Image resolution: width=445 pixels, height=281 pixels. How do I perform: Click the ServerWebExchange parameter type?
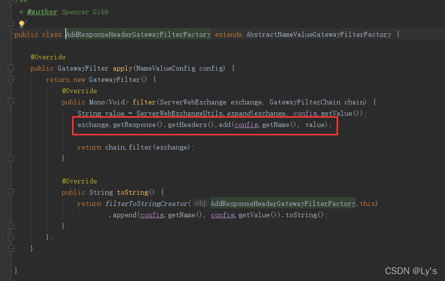[193, 102]
